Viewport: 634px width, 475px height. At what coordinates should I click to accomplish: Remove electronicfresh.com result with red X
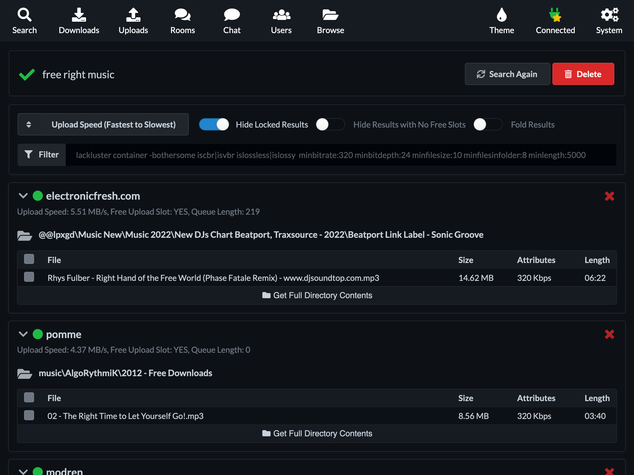tap(609, 196)
